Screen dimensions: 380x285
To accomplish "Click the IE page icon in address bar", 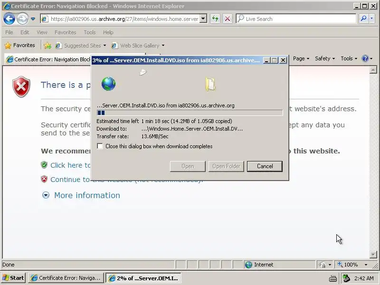I will 45,19.
